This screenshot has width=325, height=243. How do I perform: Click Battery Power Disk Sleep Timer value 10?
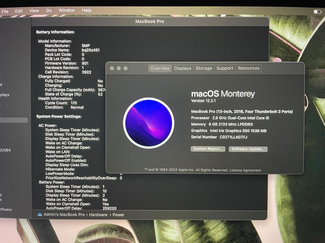104,191
